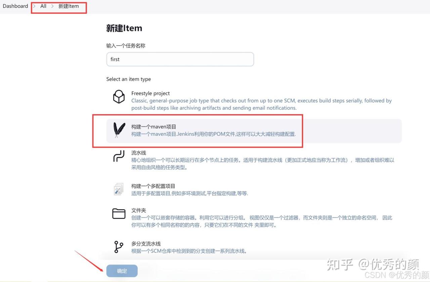This screenshot has height=282, width=430.
Task: Confirm with the 确定 button
Action: coord(122,271)
